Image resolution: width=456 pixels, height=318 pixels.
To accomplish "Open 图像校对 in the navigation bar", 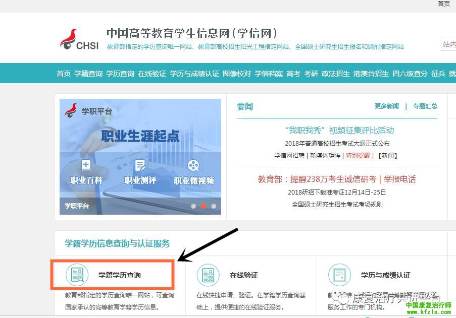I will [237, 74].
